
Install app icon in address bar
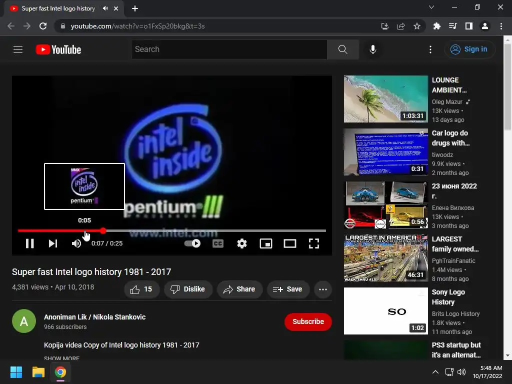385,26
